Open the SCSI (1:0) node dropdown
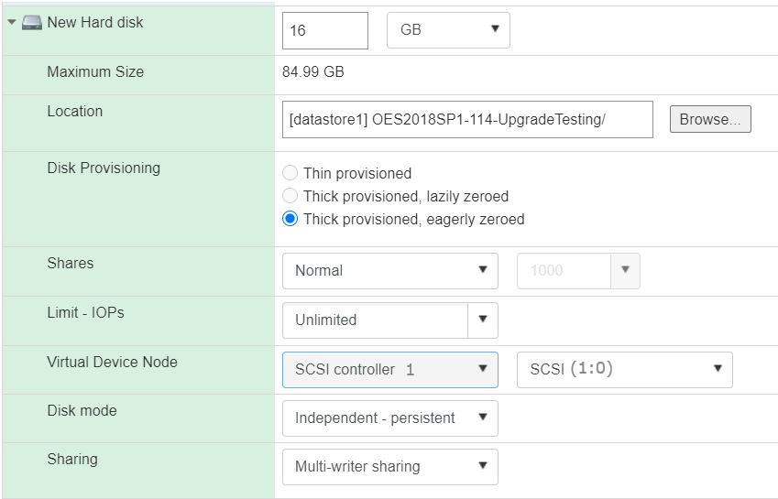Viewport: 778px width, 499px height. point(624,369)
